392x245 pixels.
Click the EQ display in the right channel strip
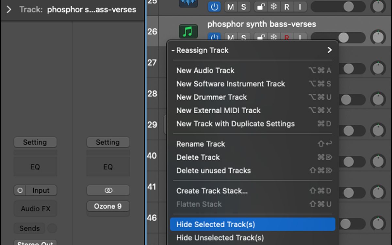[x=108, y=167]
